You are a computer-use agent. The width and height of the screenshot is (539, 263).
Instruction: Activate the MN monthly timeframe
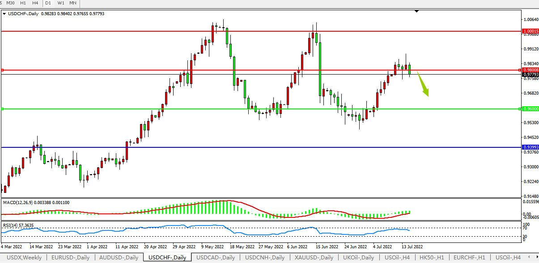pos(73,3)
